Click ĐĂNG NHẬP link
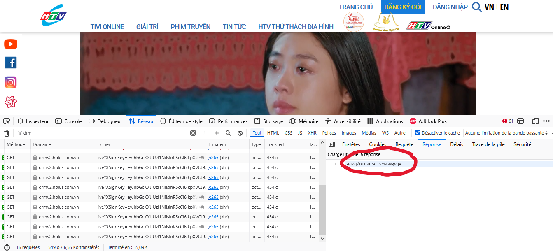The height and width of the screenshot is (251, 553). [450, 7]
